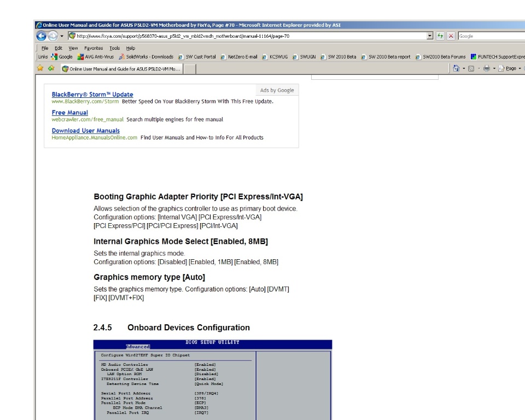Click the Forward navigation arrow
This screenshot has height=420, width=525.
pyautogui.click(x=52, y=36)
